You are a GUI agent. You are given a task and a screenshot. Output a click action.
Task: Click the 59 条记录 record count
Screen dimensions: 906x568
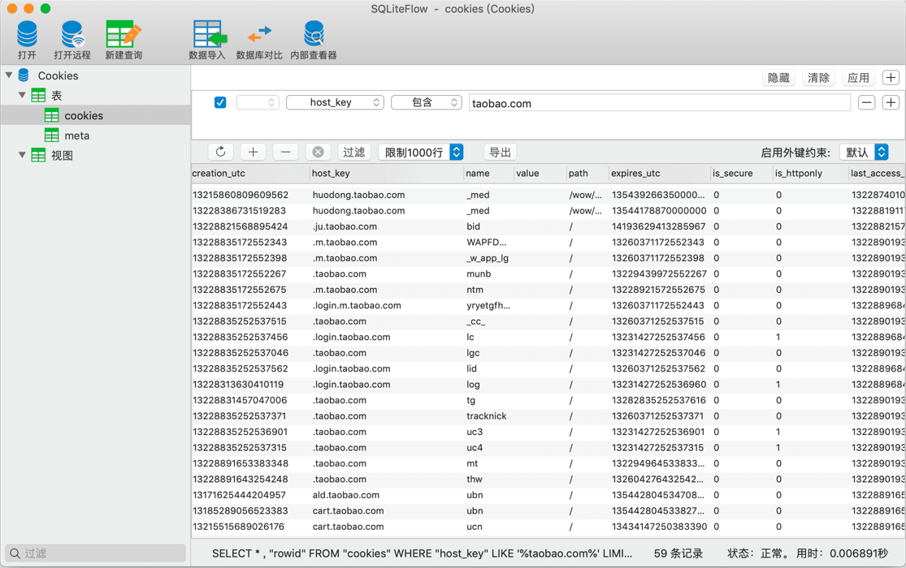678,553
